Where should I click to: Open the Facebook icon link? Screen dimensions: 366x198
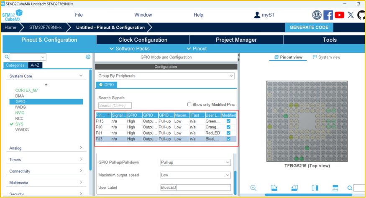328,15
